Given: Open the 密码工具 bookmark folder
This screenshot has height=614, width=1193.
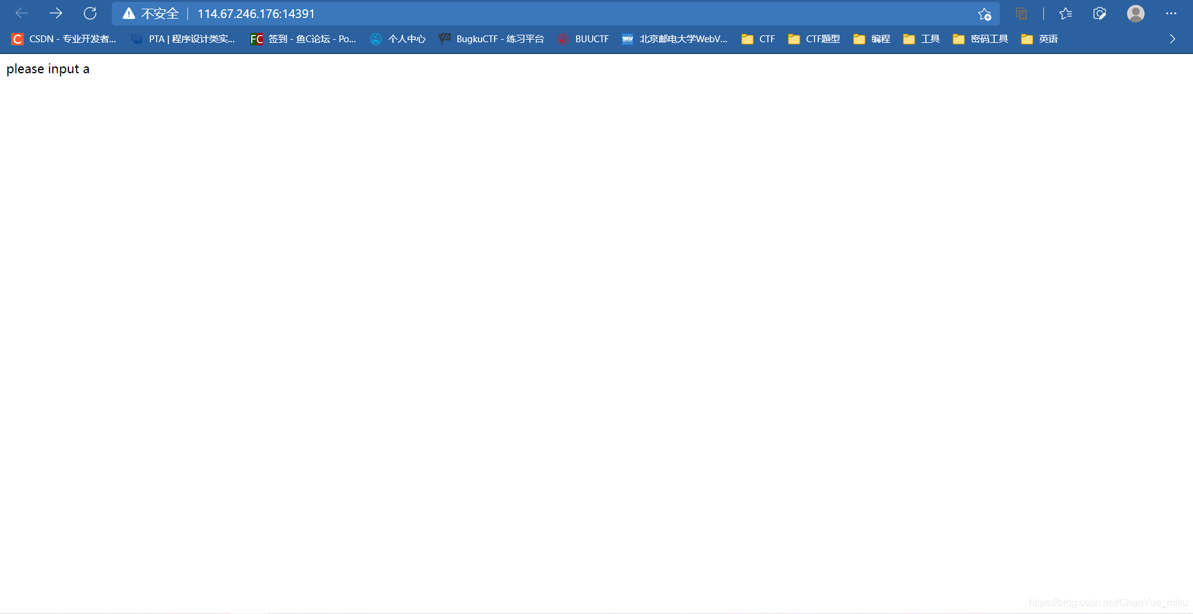Looking at the screenshot, I should click(980, 38).
